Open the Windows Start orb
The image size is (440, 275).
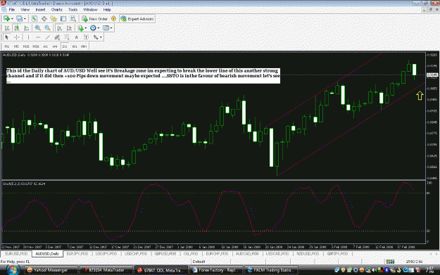pyautogui.click(x=13, y=269)
